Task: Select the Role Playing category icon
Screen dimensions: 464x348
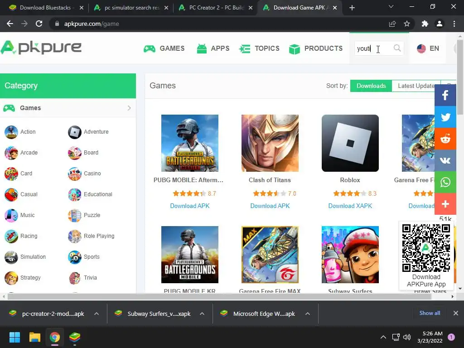Action: tap(75, 236)
